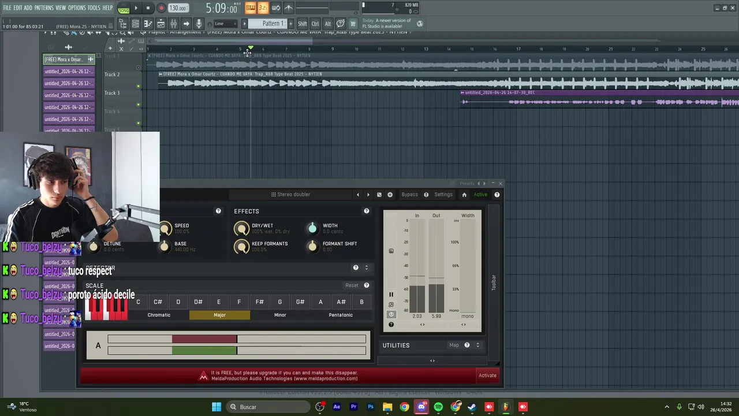Toggle the C# note button
Viewport: 739px width, 416px height.
(158, 302)
